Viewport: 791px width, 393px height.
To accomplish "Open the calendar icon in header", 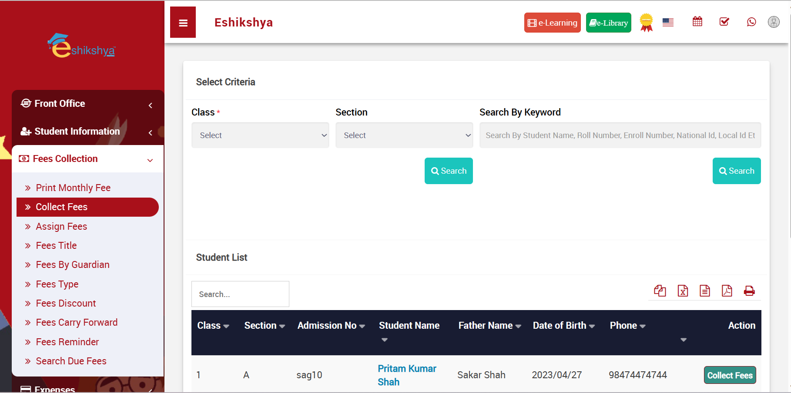I will point(697,22).
